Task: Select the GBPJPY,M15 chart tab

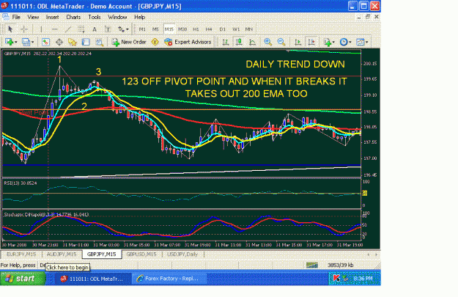Action: (x=102, y=254)
